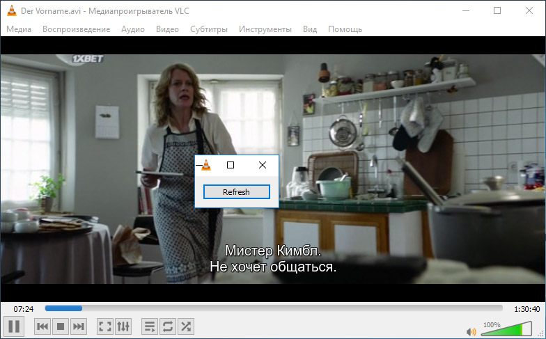Click VLC cone icon in small dialog

point(206,165)
